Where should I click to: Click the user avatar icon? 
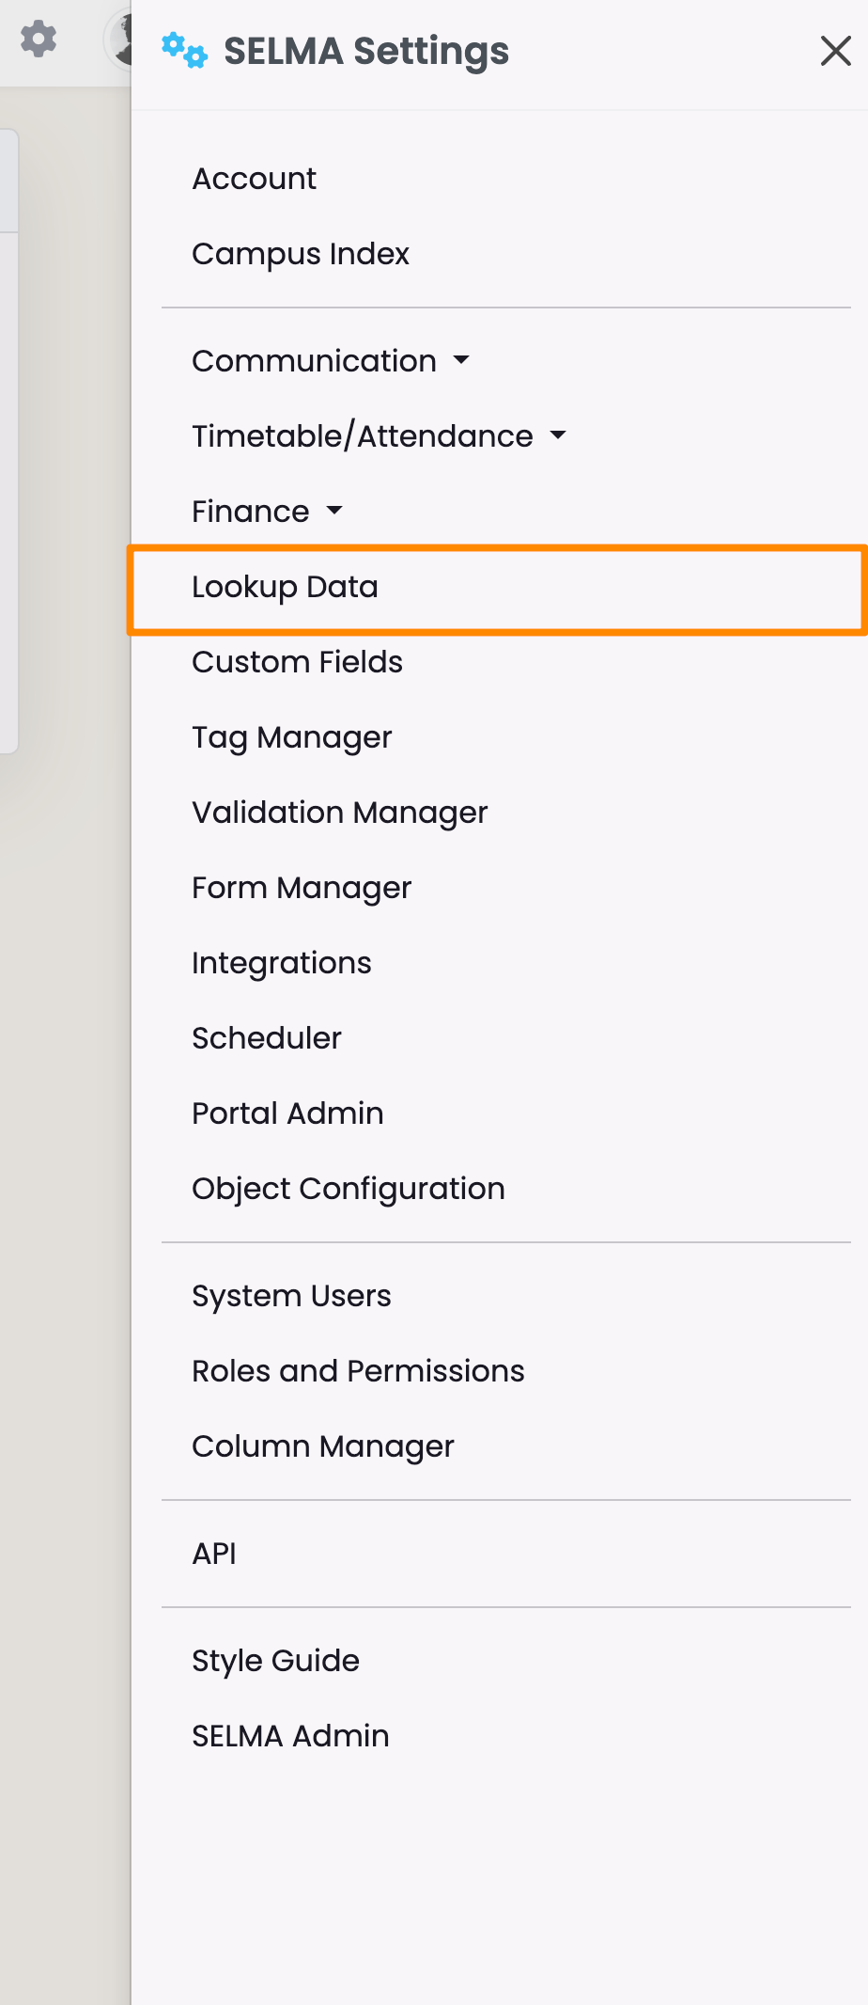pos(118,41)
